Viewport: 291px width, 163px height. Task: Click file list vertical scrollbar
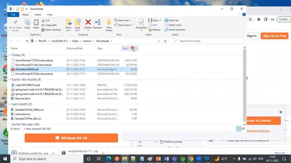tap(245, 85)
